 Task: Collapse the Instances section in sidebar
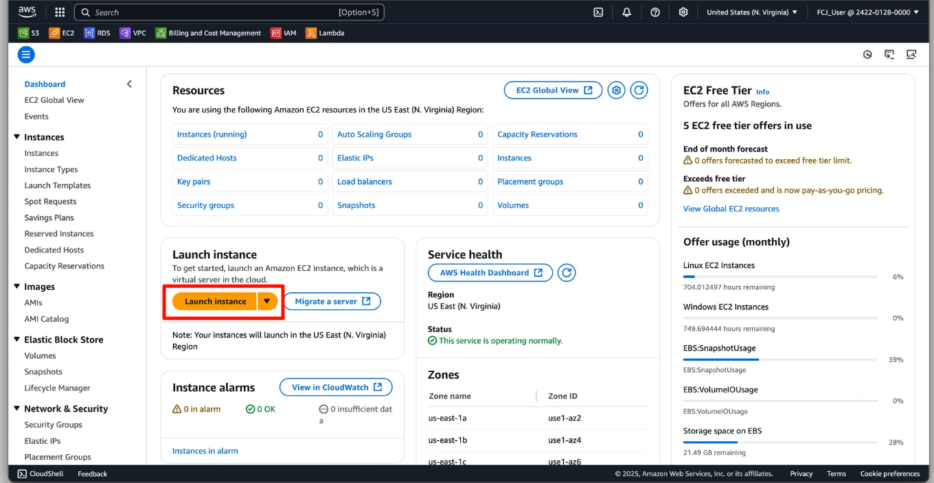click(x=17, y=137)
